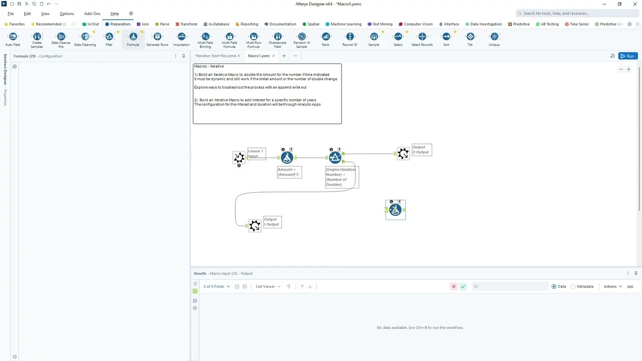Select the Formula tool in palette

click(x=133, y=40)
